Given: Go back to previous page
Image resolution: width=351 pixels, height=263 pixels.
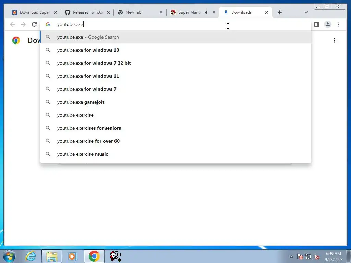Looking at the screenshot, I should coord(12,24).
